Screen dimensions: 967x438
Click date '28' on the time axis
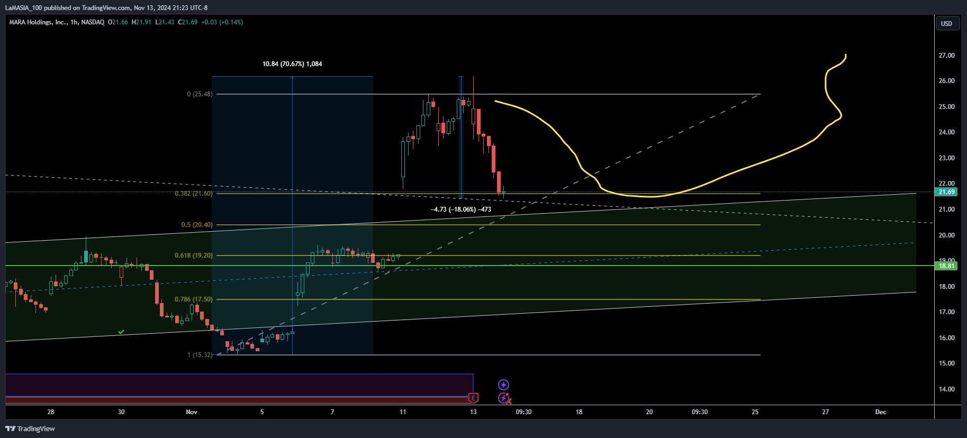[x=51, y=412]
